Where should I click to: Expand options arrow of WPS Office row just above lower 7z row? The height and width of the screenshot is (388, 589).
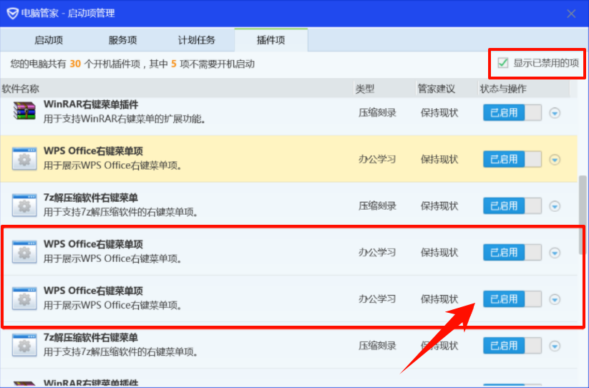coord(555,299)
